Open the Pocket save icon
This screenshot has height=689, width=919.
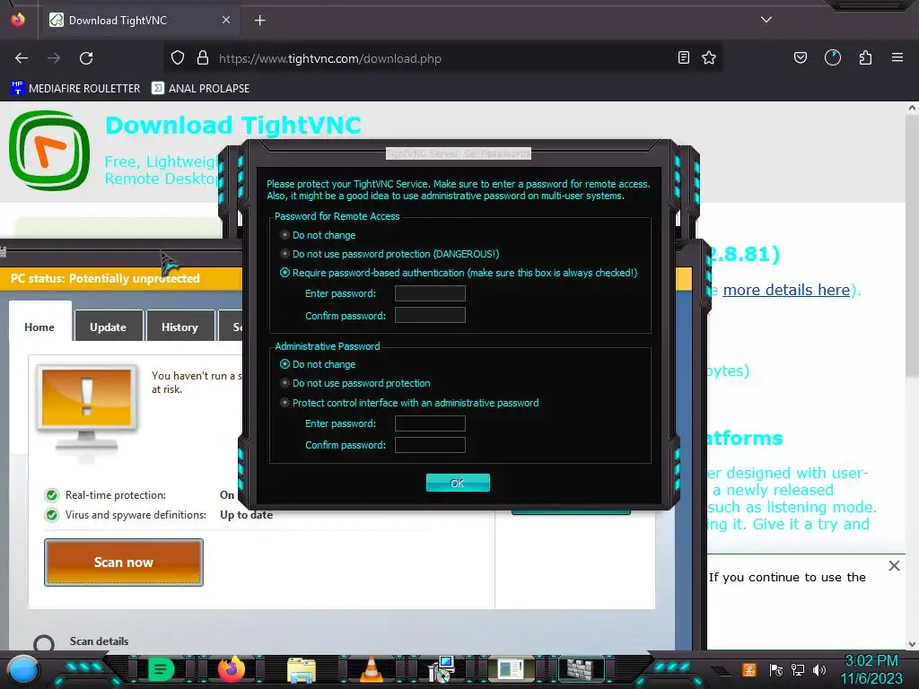tap(800, 57)
